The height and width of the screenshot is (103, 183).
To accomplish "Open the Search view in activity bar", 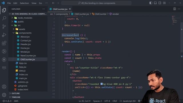I will (4, 18).
